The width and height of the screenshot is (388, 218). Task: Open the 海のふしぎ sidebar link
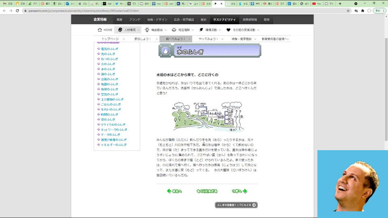coord(108,74)
